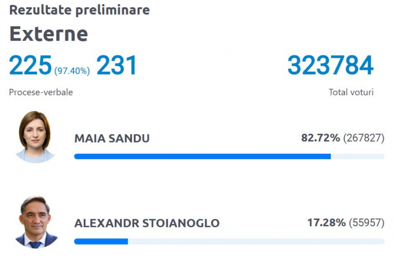Click the 82.72% percentage value
The image size is (395, 263).
(x=320, y=138)
